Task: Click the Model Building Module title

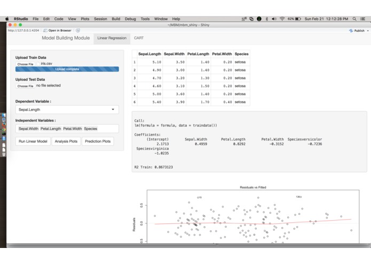Action: 66,38
